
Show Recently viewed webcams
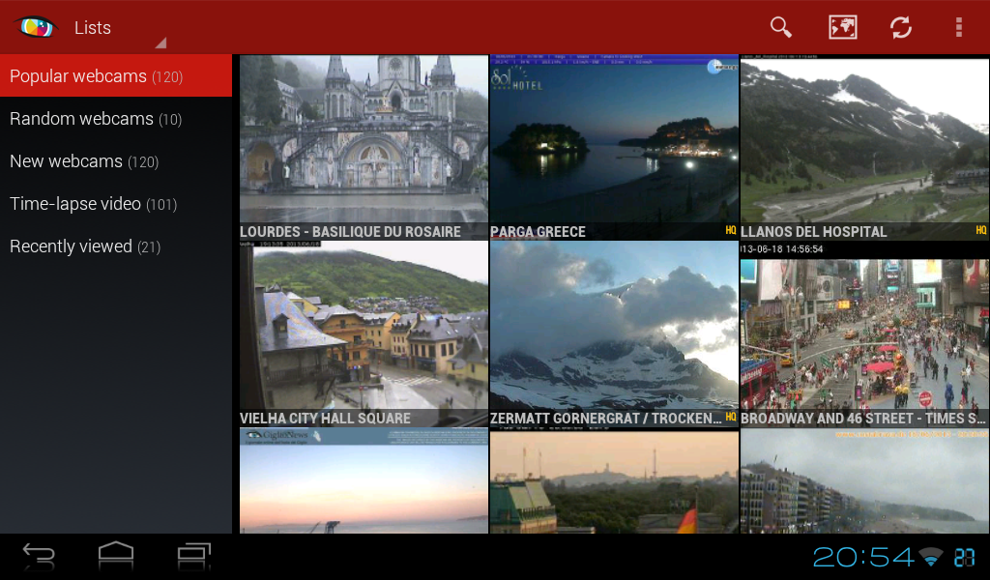(x=116, y=246)
